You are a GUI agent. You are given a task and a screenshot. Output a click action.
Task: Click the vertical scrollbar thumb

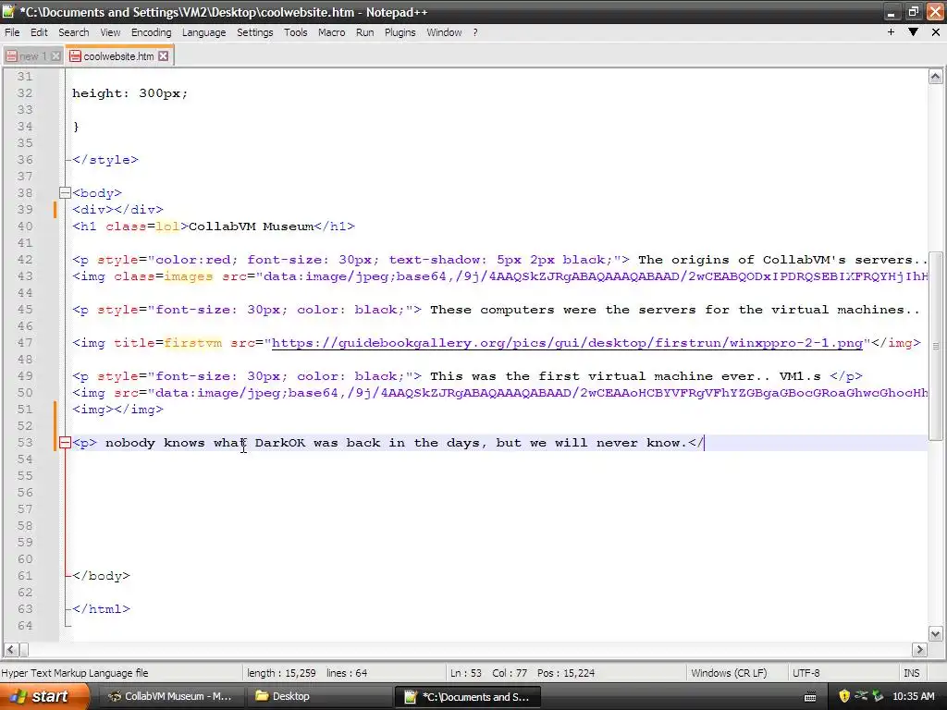click(x=935, y=346)
